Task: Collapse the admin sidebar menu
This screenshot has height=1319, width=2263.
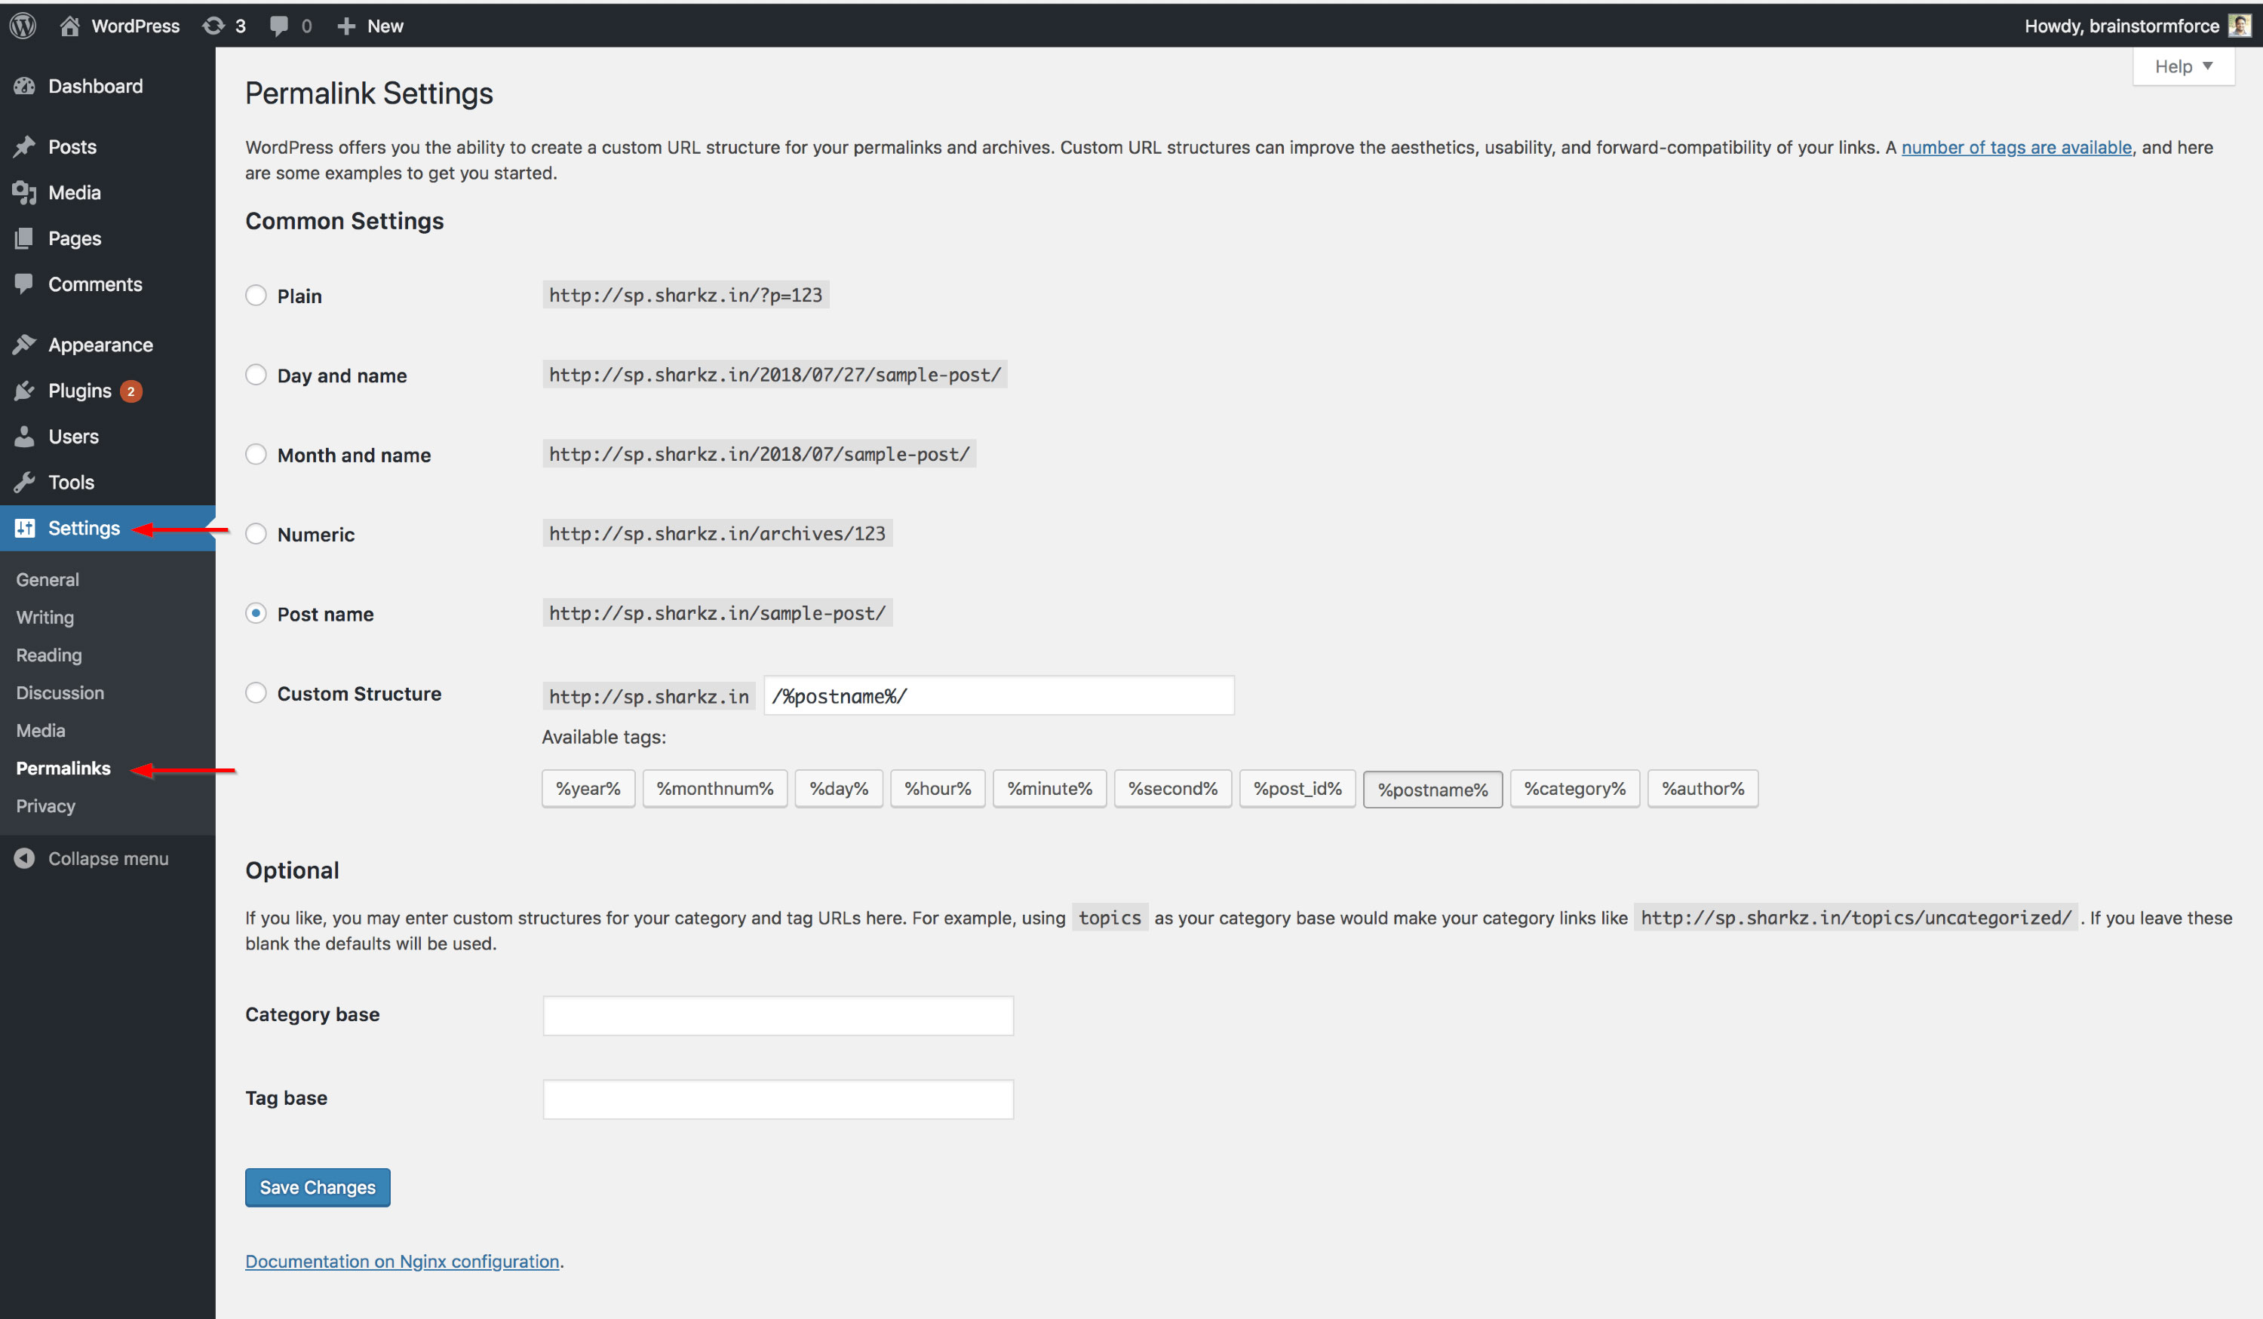Action: point(108,857)
